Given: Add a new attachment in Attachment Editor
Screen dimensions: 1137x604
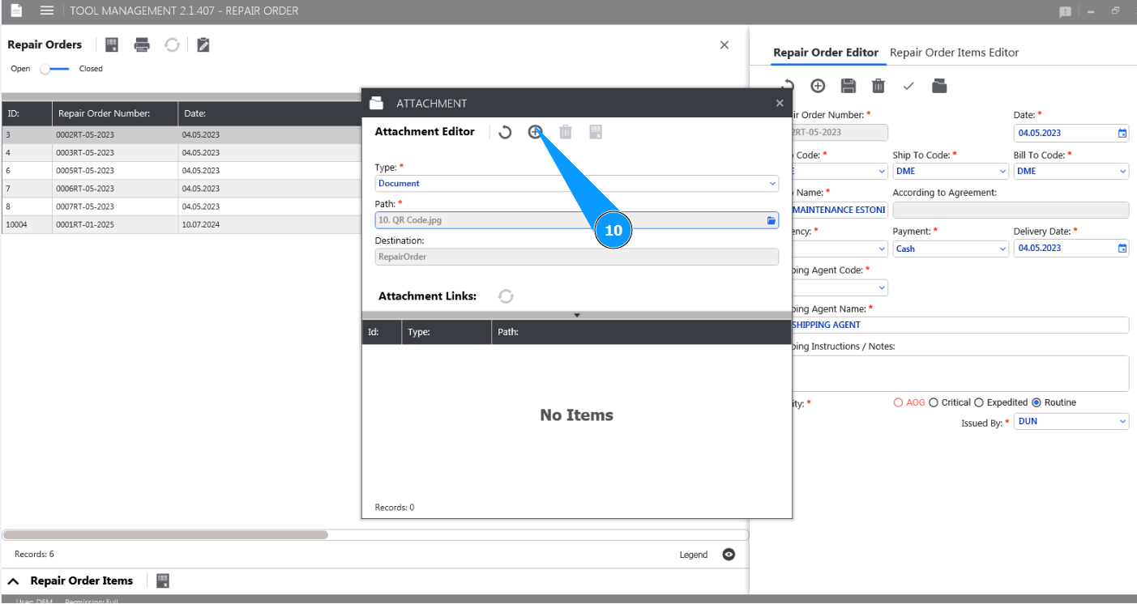Looking at the screenshot, I should [535, 131].
